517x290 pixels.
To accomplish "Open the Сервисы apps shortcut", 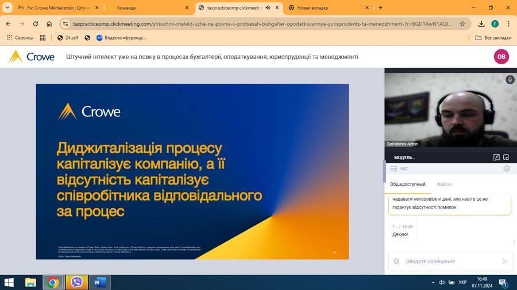I will click(x=20, y=38).
